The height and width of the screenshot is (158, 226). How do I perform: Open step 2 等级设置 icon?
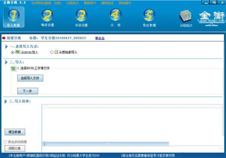click(47, 15)
